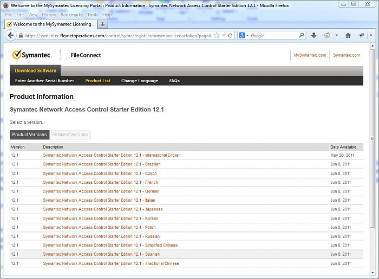Viewport: 379px width, 279px height.
Task: Open the Edit menu
Action: [x=20, y=15]
